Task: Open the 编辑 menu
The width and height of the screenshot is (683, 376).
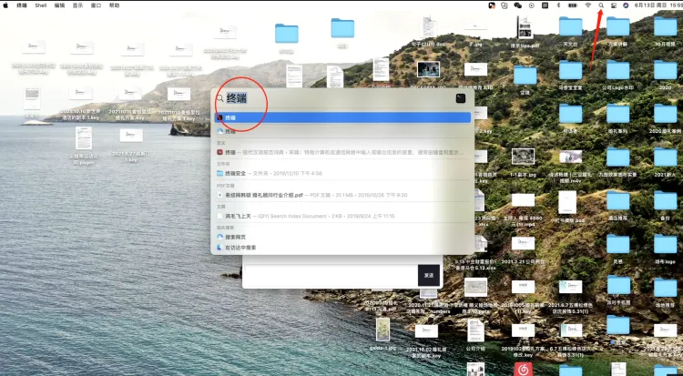Action: click(59, 5)
